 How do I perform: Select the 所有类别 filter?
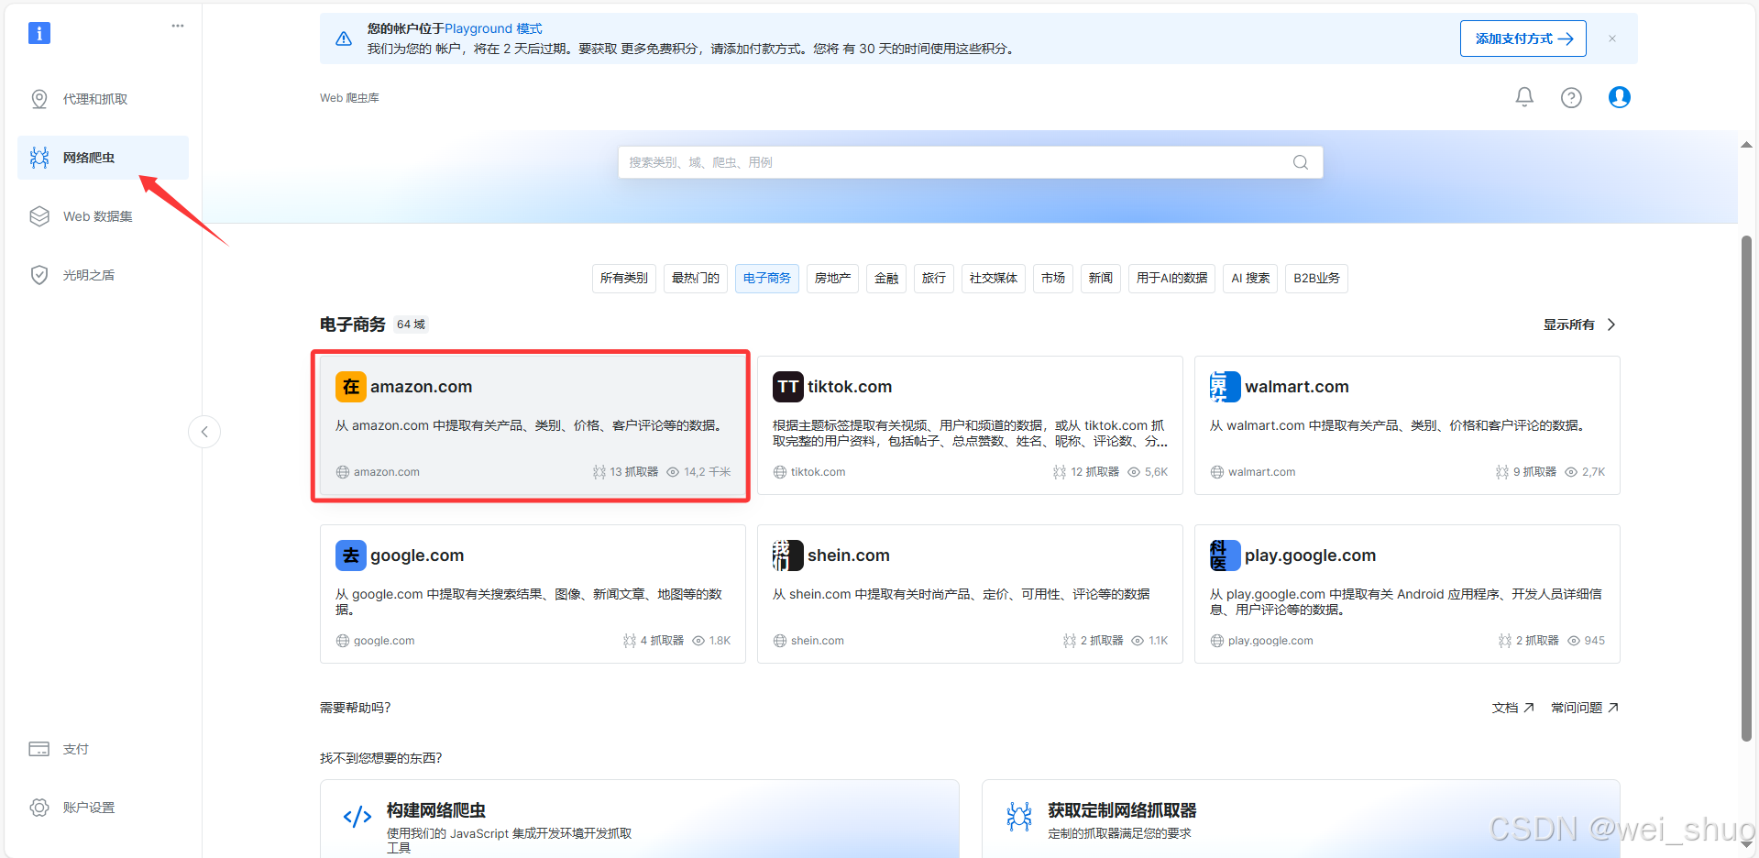click(623, 278)
